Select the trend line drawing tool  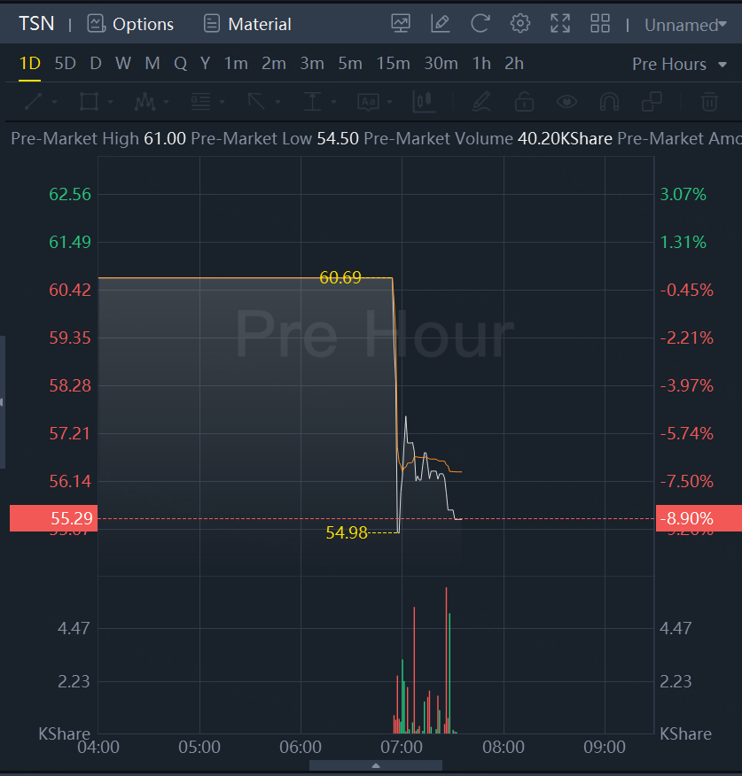coord(33,102)
